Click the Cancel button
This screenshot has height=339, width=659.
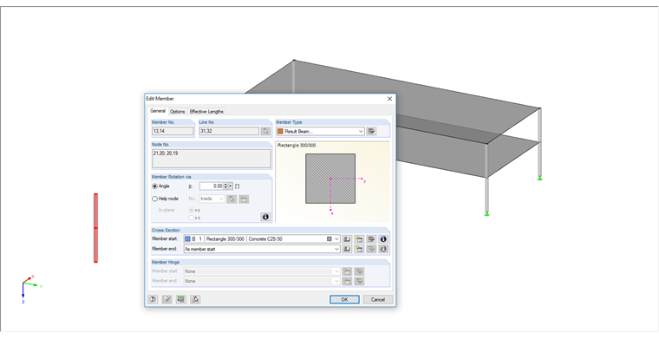point(378,299)
